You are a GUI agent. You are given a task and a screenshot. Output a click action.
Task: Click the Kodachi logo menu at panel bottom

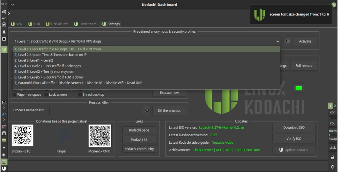click(4, 168)
